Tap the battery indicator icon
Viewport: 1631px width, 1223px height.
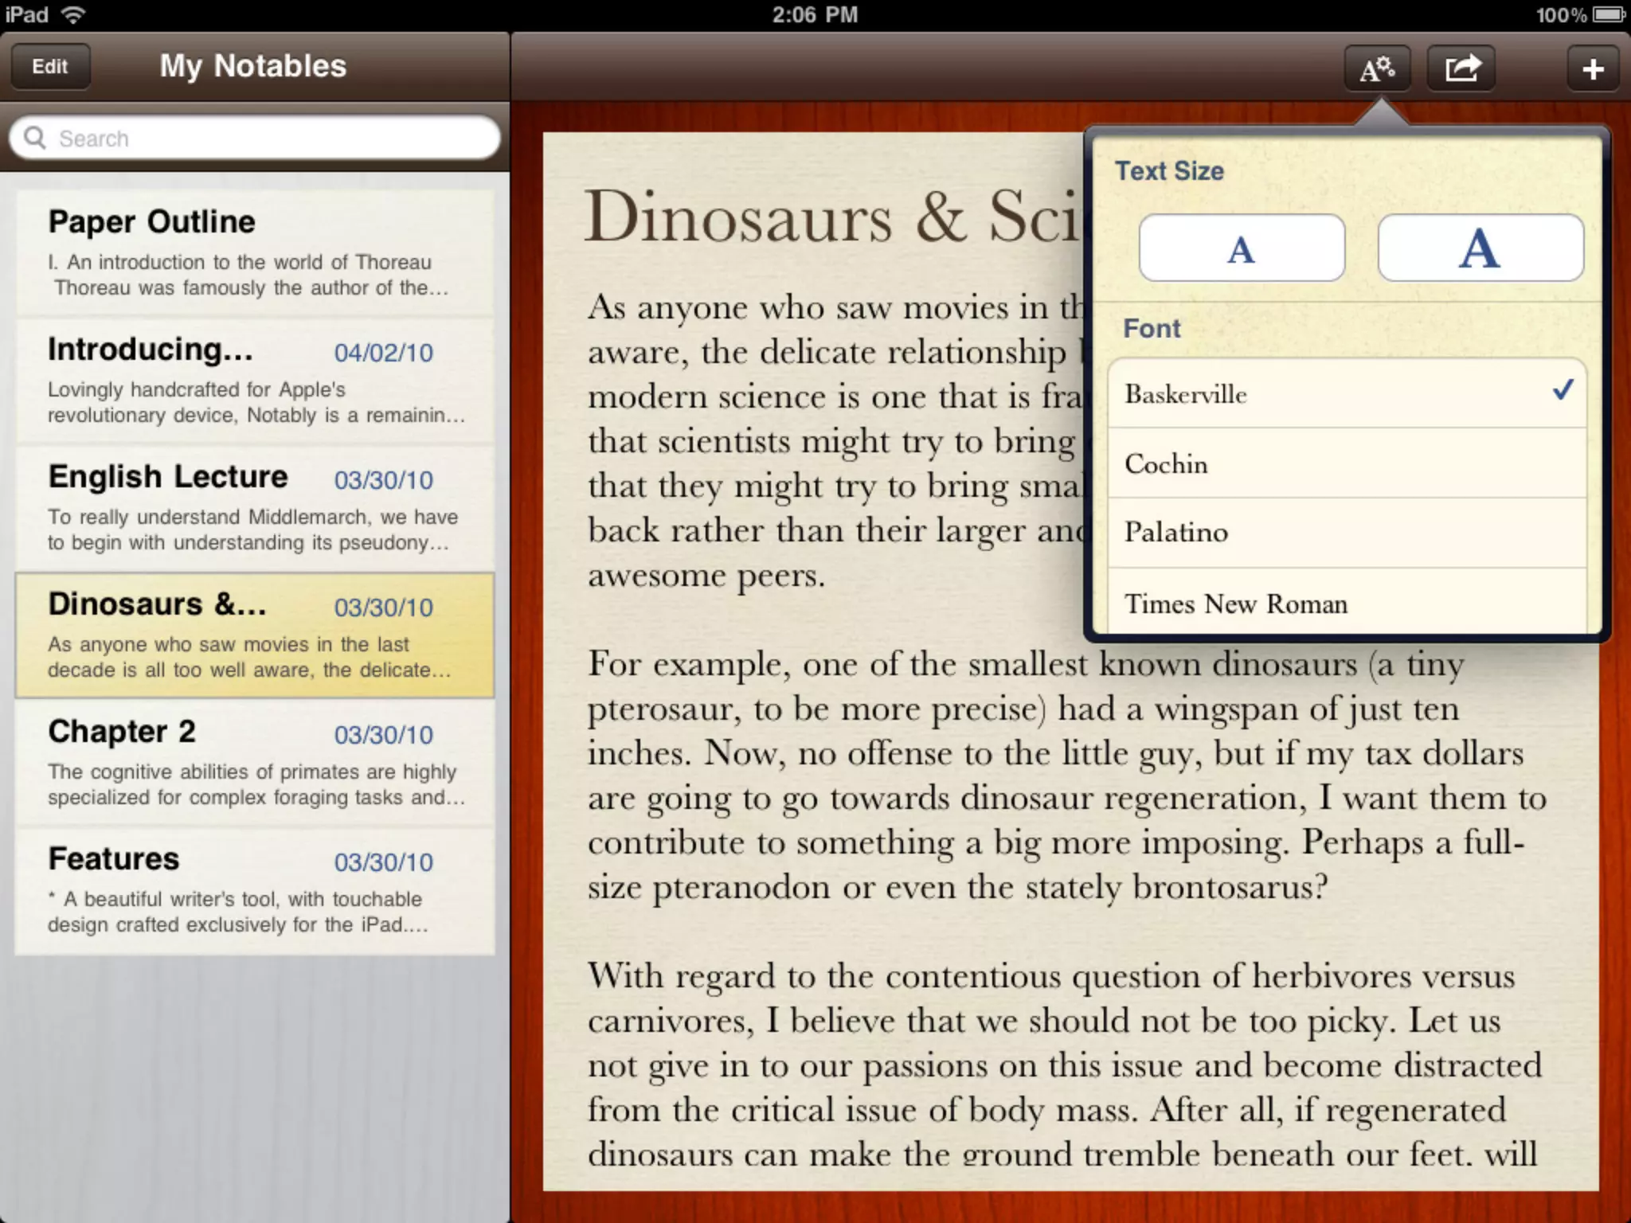tap(1609, 14)
